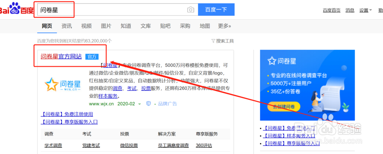Click the 解决方案 table header

pos(167,134)
